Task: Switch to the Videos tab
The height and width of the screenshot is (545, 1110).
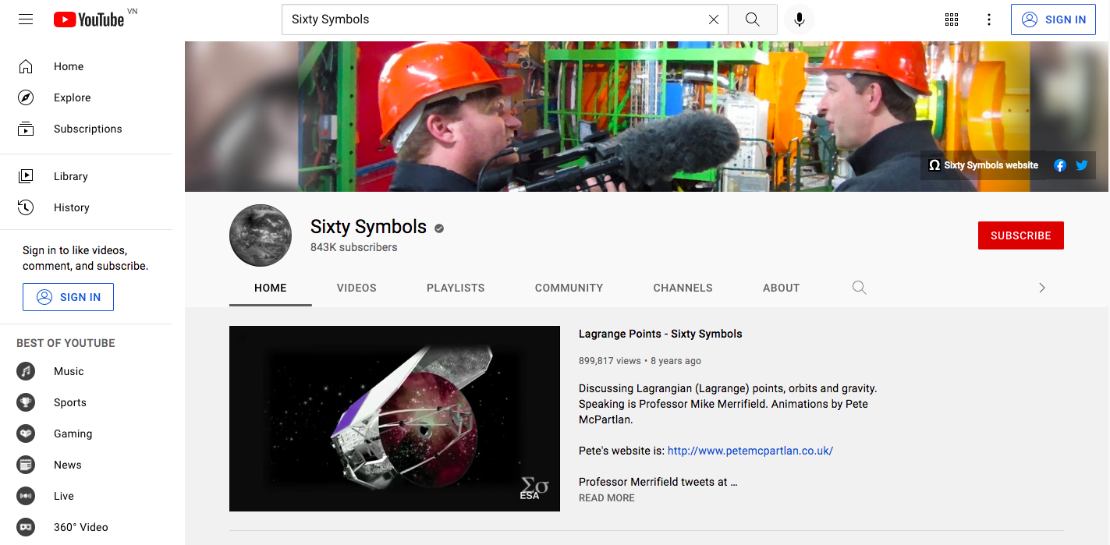Action: point(356,288)
